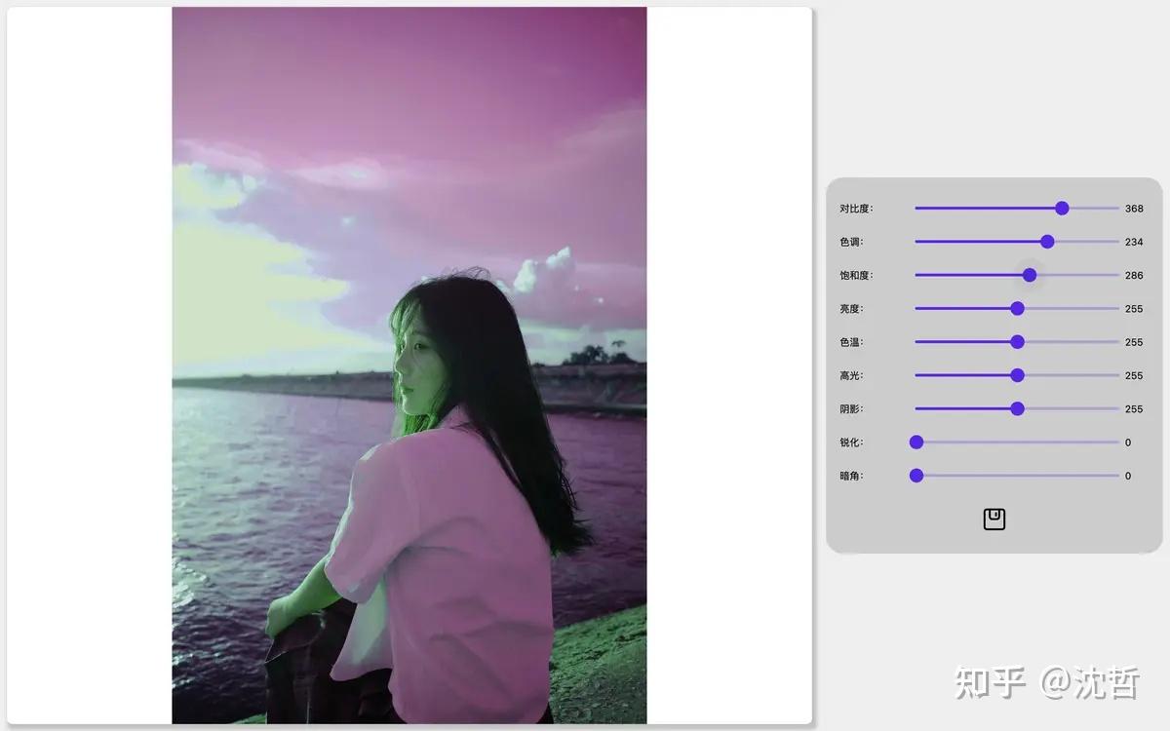Screen dimensions: 1170x731
Task: Click the 亮度 (brightness) slider handle
Action: (x=1017, y=308)
